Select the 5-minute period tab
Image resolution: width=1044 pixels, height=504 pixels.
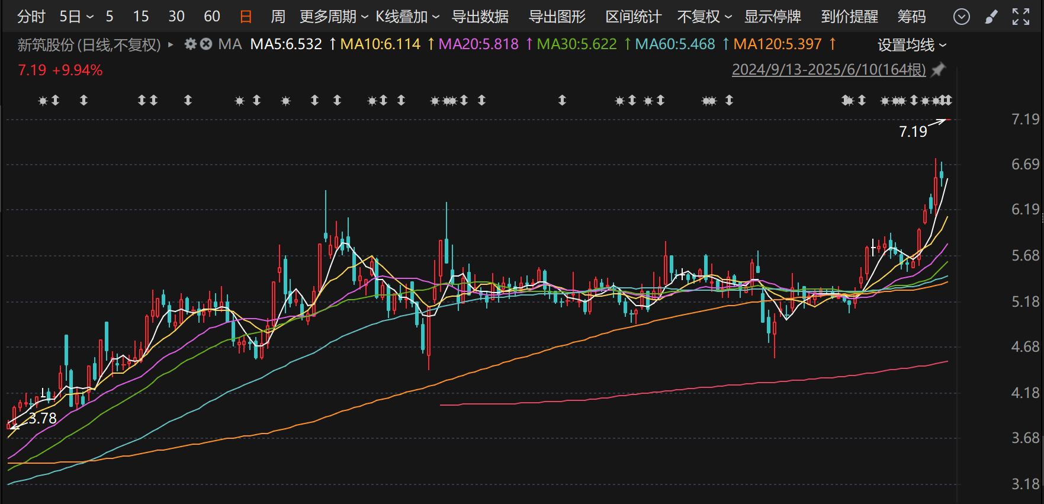(110, 17)
